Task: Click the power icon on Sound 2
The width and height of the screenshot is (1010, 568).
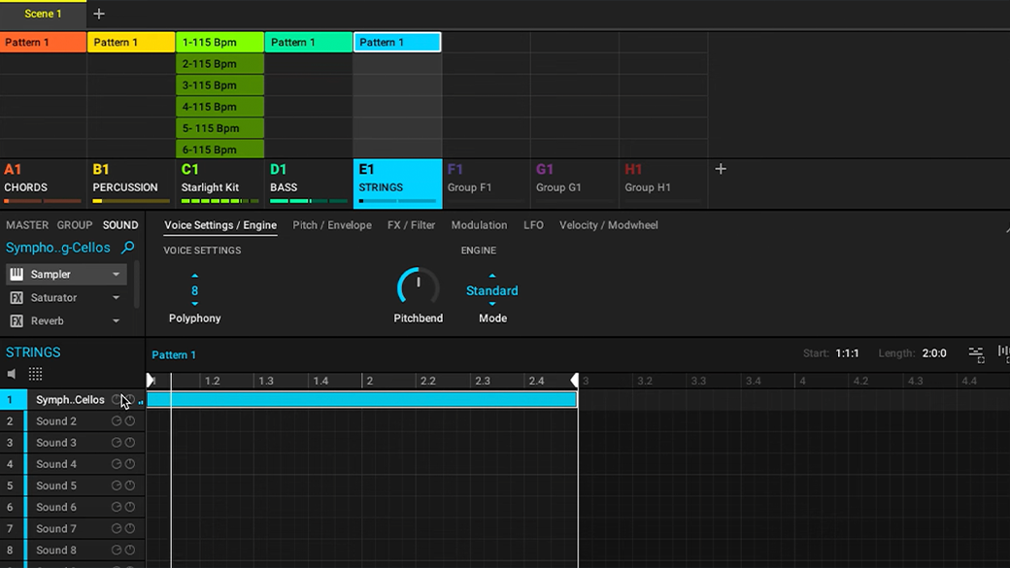Action: [130, 421]
